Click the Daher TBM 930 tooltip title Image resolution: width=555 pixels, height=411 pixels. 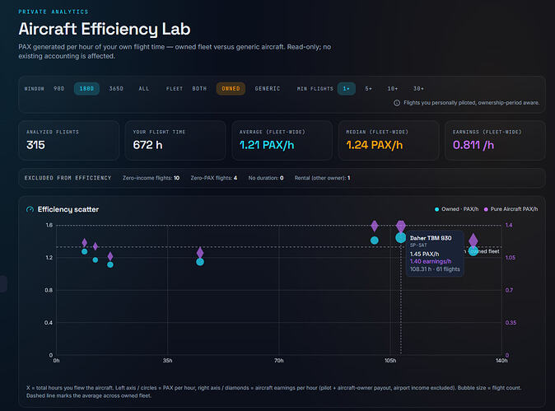431,238
